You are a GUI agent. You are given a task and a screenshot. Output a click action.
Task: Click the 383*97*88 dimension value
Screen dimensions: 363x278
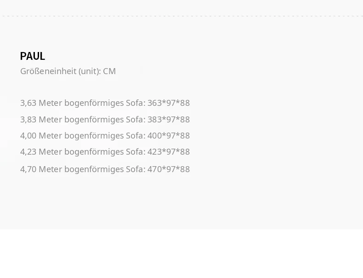169,120
